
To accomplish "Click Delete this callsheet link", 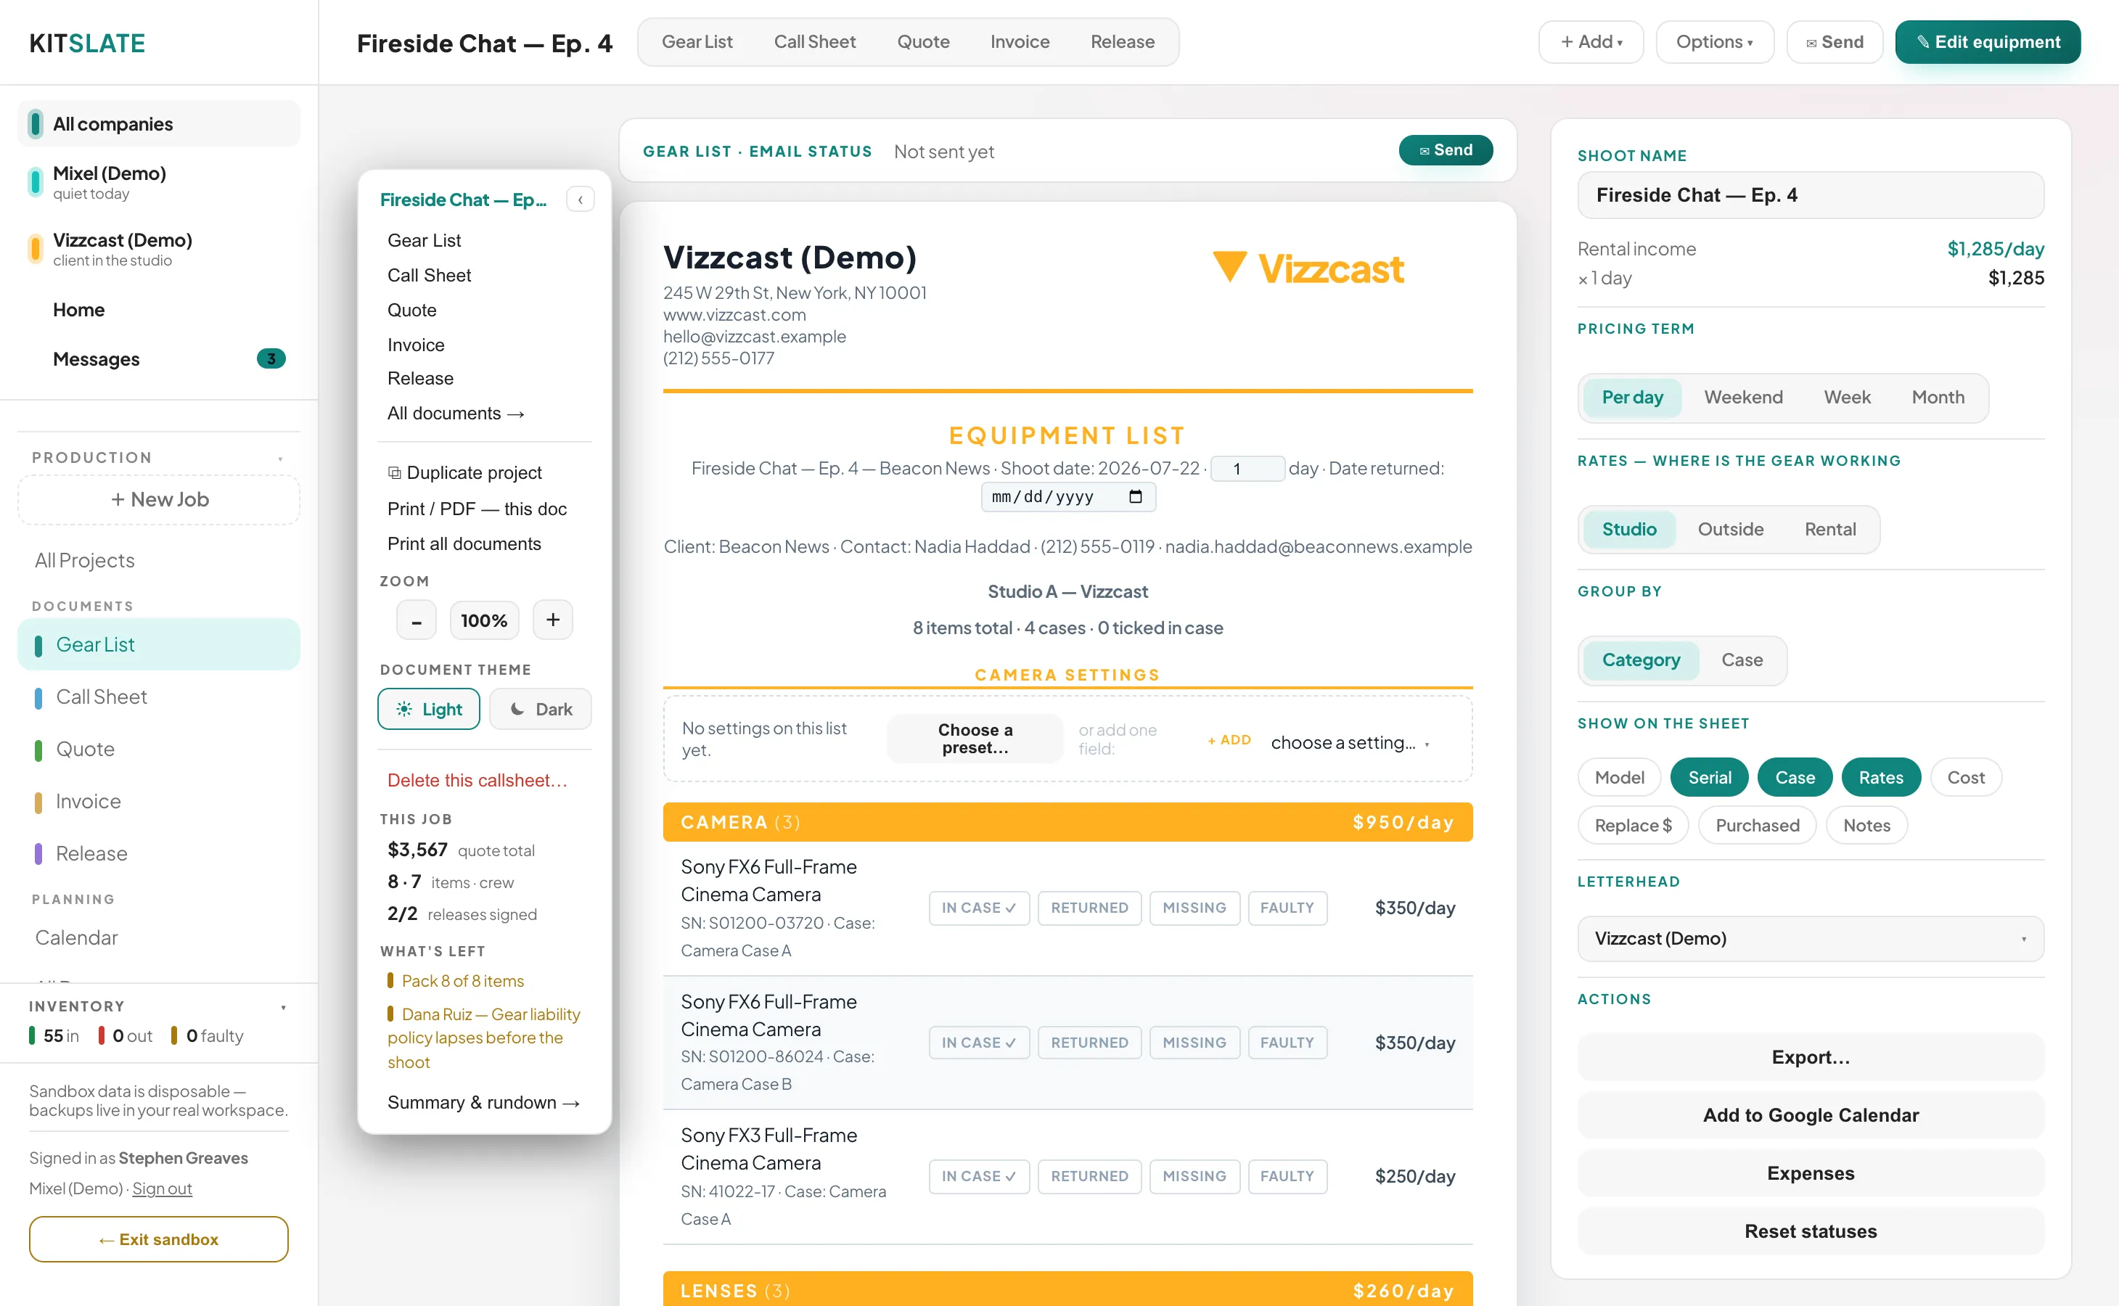I will pyautogui.click(x=477, y=780).
